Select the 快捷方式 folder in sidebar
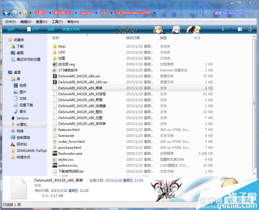Viewport: 259px width, 210px height. (21, 157)
